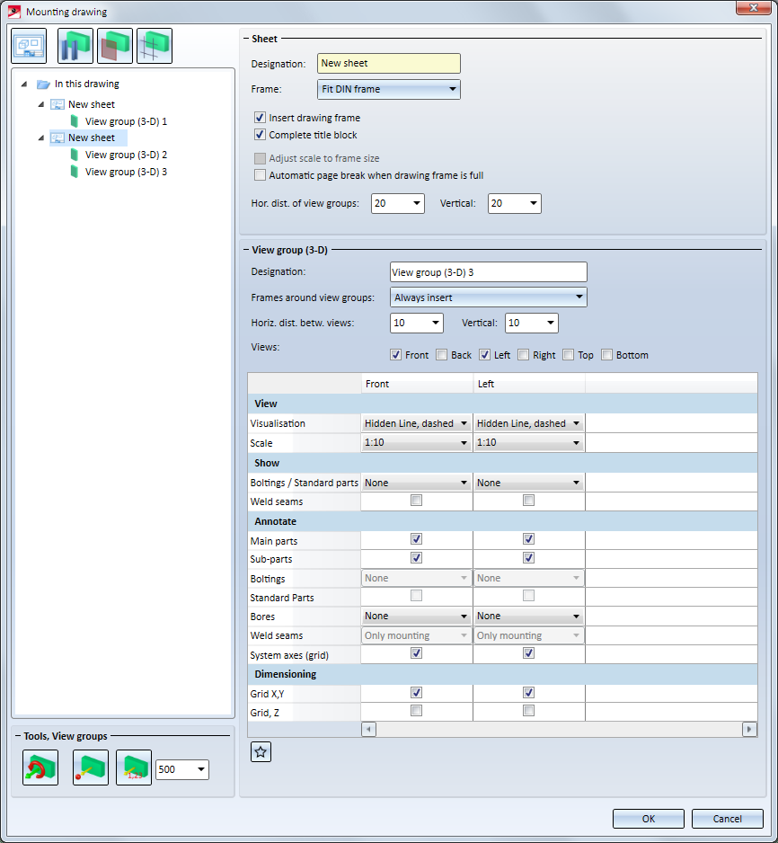The width and height of the screenshot is (778, 843).
Task: Click the view group with grid lines icon
Action: click(x=155, y=46)
